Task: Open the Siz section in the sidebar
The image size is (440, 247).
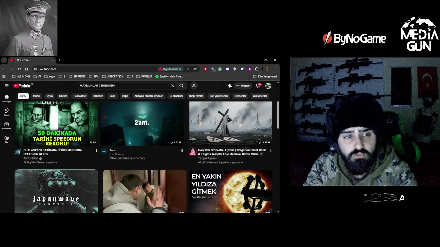Action: (x=7, y=139)
